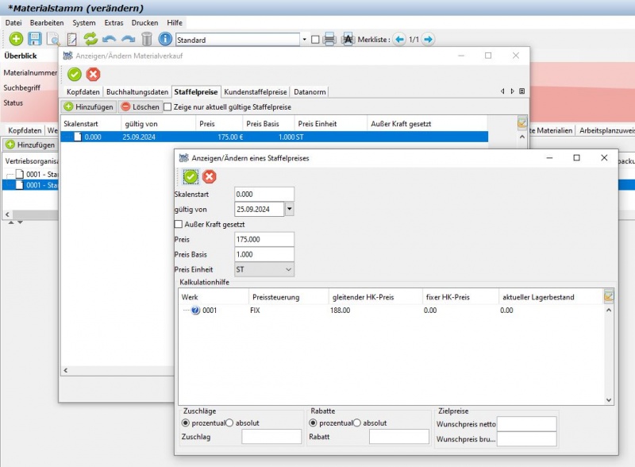Cancel Staffelpreis dialog with red X icon
Screen dimensions: 635x467
coord(210,176)
